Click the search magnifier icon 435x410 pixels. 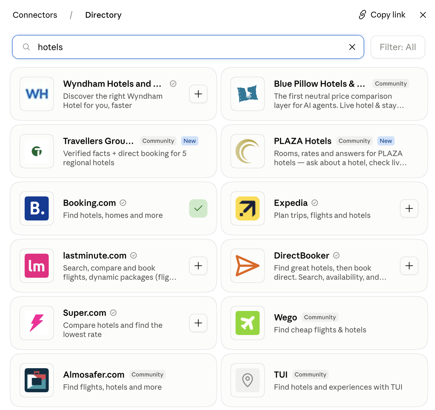coord(26,47)
